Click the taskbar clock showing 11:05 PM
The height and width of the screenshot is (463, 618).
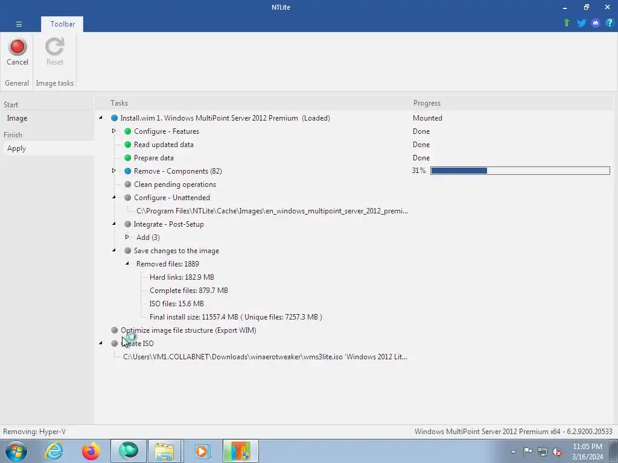click(587, 452)
